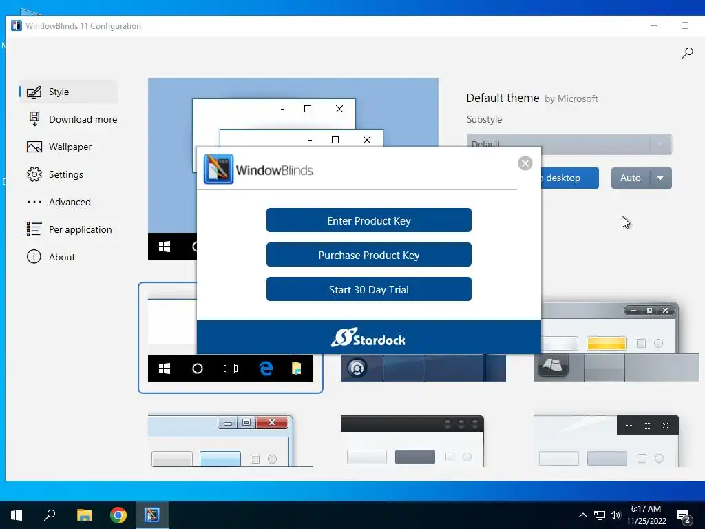
Task: Open the About page
Action: tap(68, 257)
